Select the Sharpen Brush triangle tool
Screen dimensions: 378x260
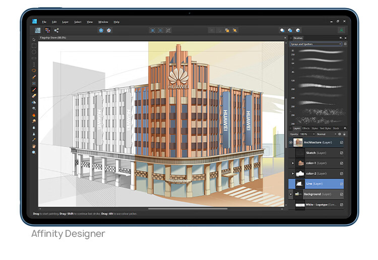(x=34, y=134)
